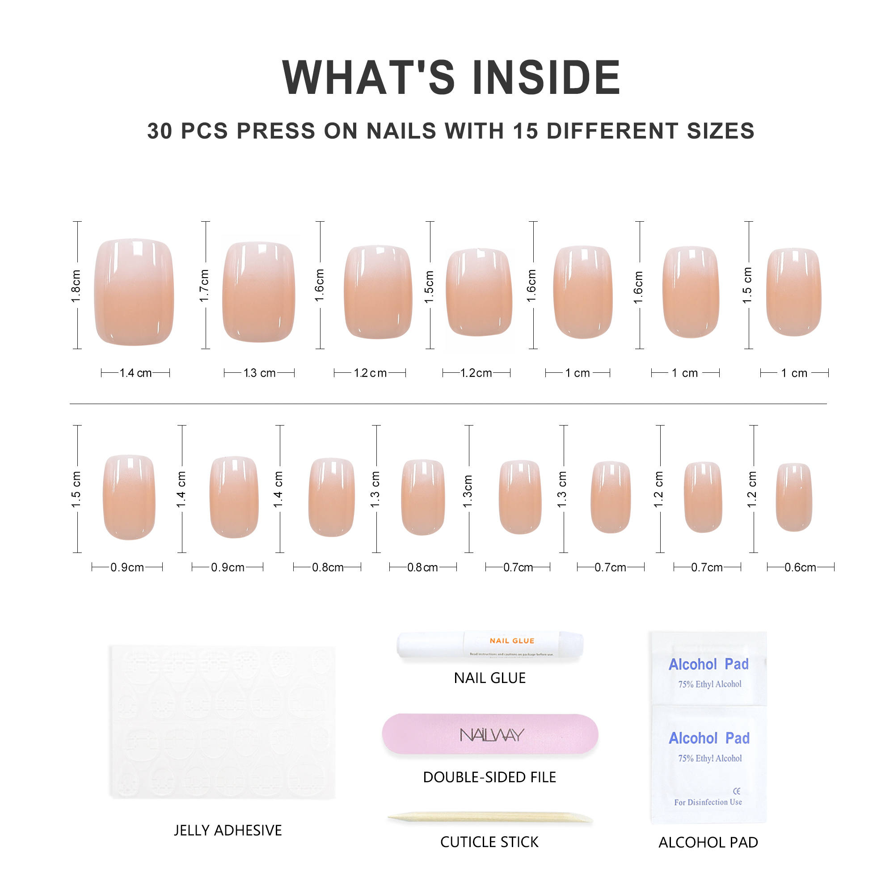Select the 0.8cm wide, 1.4 cm tall nail
This screenshot has width=894, height=894.
tap(331, 498)
